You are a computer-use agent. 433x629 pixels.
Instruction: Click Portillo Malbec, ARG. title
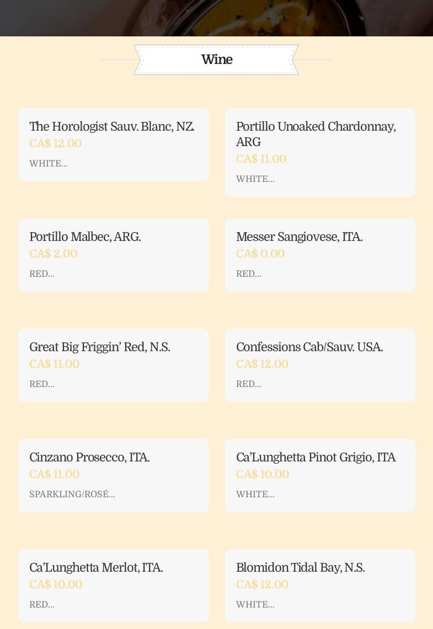(85, 237)
